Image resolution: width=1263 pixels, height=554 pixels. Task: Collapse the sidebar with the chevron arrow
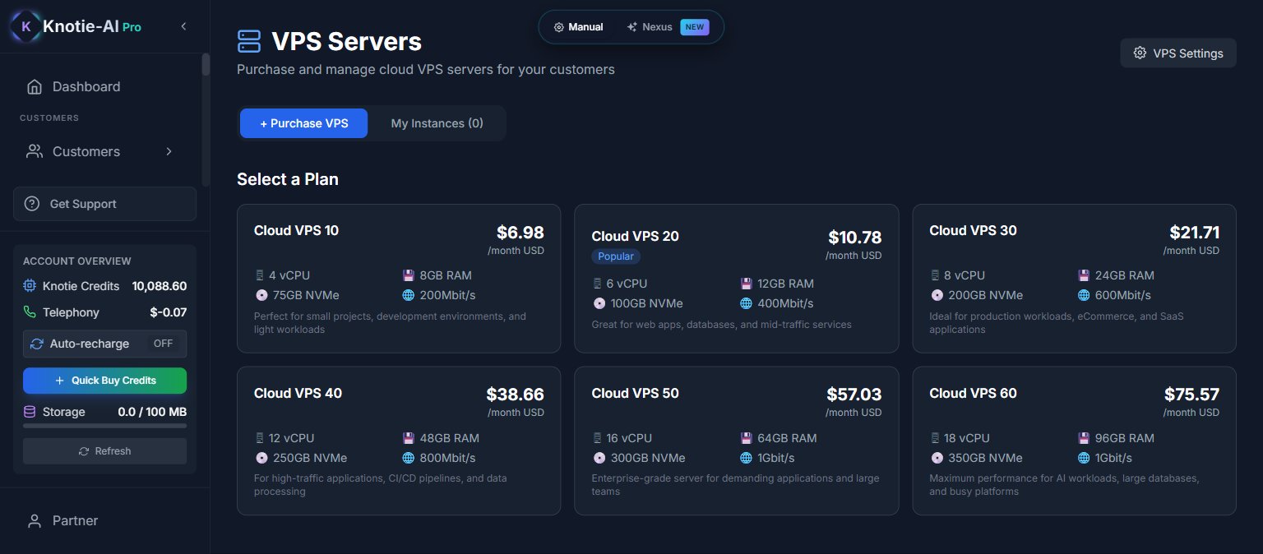pyautogui.click(x=183, y=26)
